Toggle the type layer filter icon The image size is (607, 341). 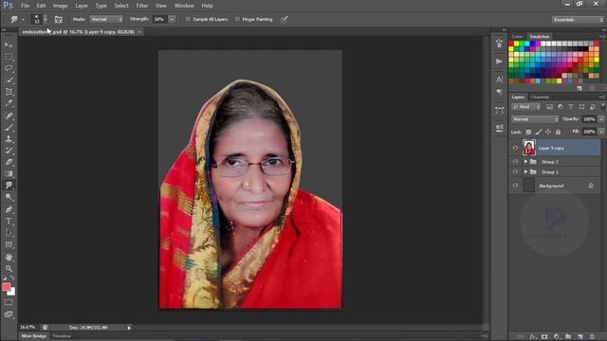(571, 107)
